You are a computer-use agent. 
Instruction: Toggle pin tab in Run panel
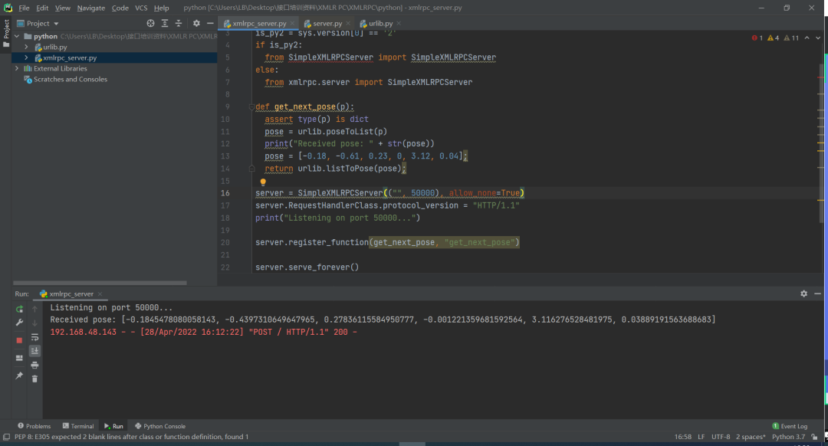click(x=19, y=375)
